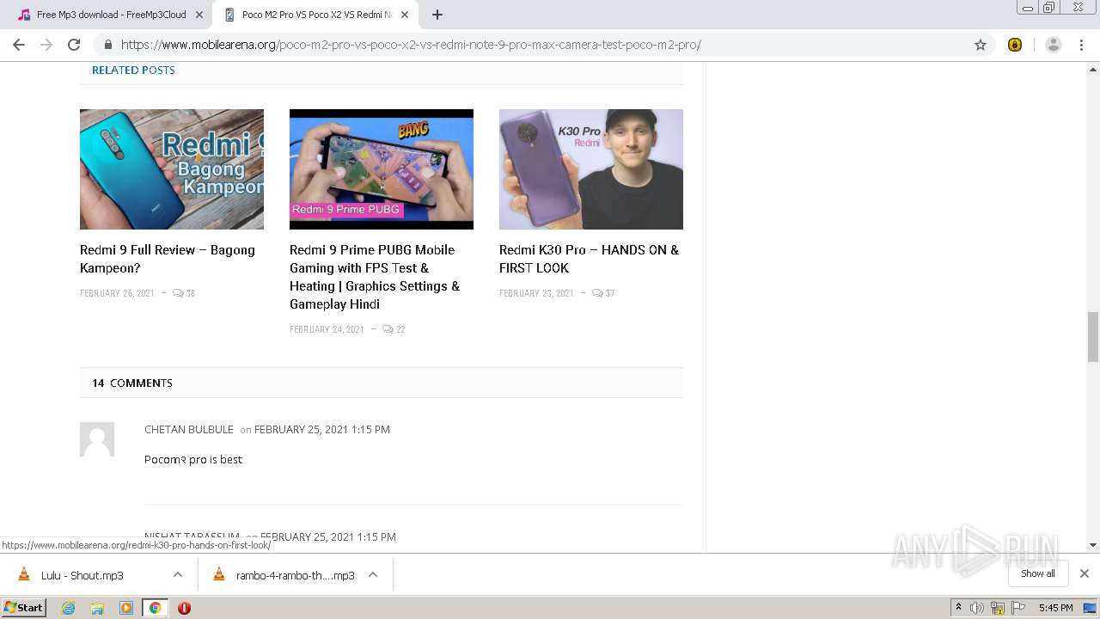Click the 5:45 PM system clock
Screen dimensions: 1100x619
(1055, 608)
